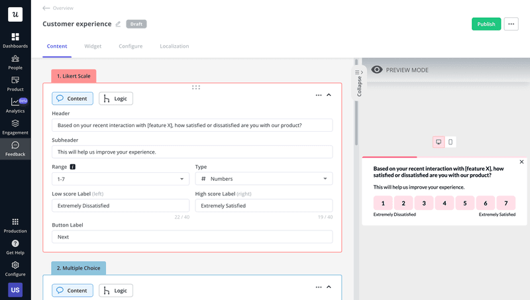This screenshot has height=300, width=530.
Task: Open Dashboards from the sidebar
Action: tap(15, 37)
